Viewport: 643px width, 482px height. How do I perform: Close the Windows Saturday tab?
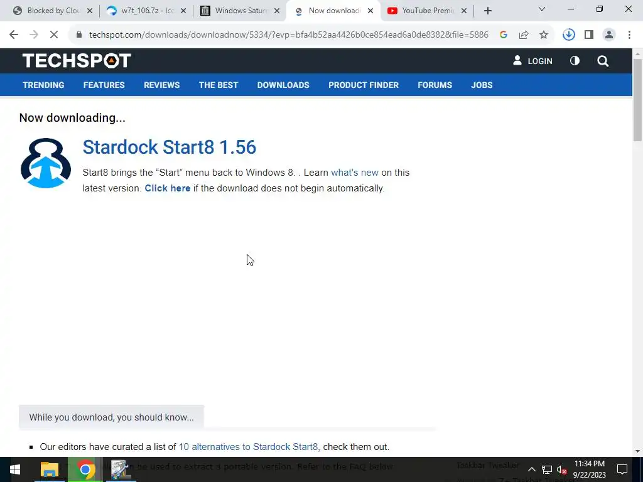click(x=277, y=11)
